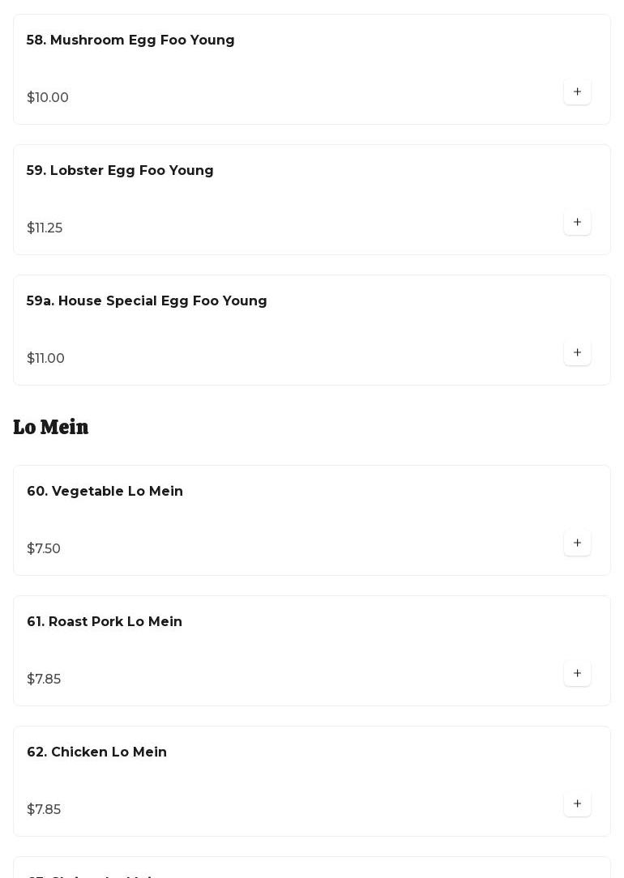The width and height of the screenshot is (624, 878).
Task: Add Lobster Egg Foo Young via plus icon
Action: point(577,223)
